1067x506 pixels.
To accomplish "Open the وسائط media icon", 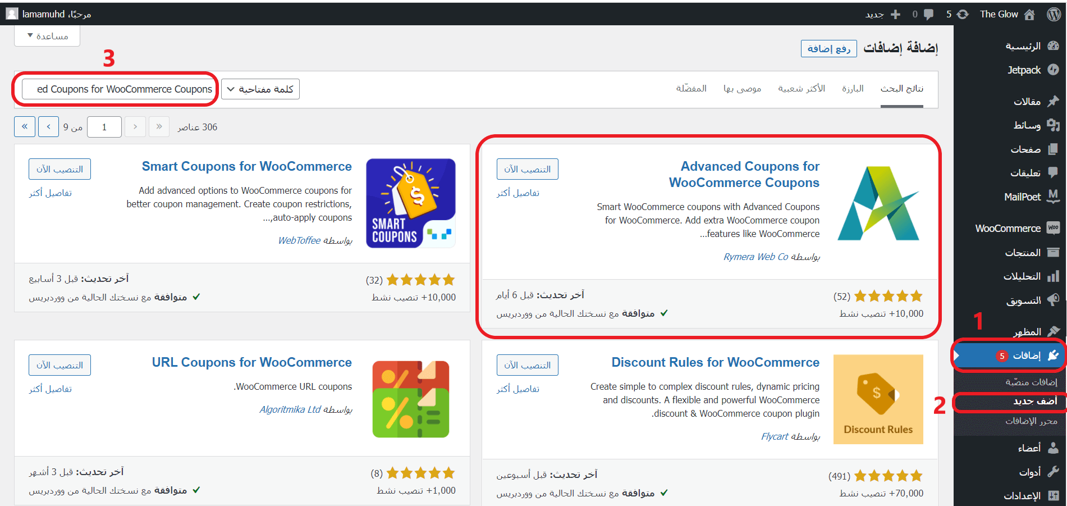I will 1054,125.
